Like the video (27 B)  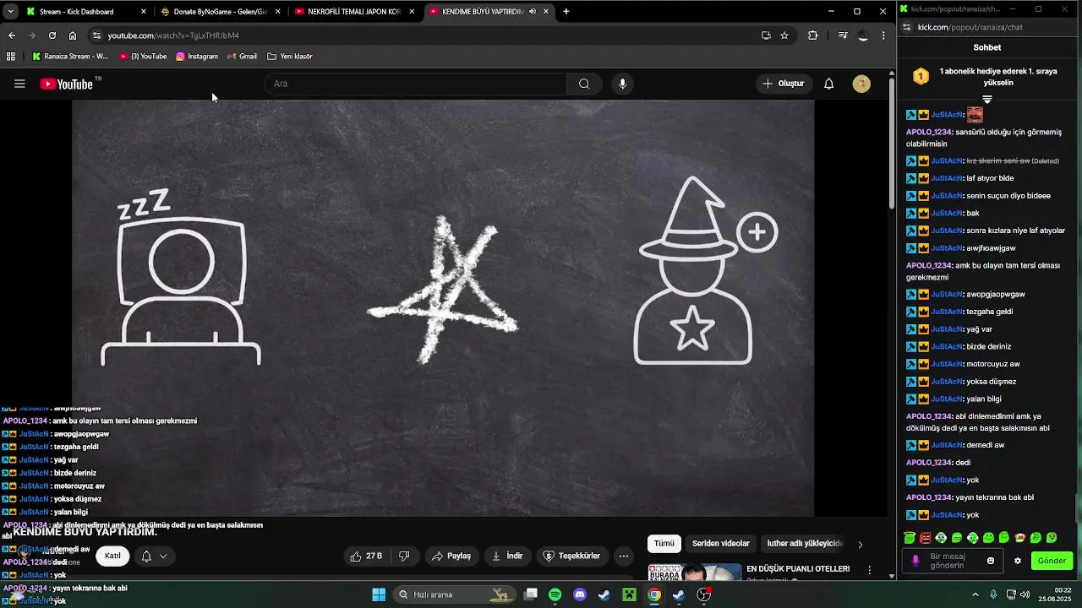pos(366,556)
